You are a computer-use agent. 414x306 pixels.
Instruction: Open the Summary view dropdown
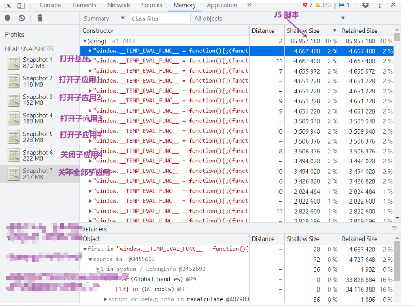pyautogui.click(x=104, y=19)
